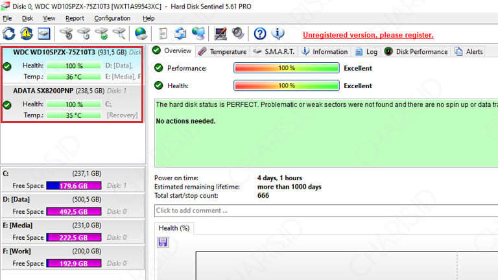Click the green check beside overview Health label
498x280 pixels.
[x=158, y=86]
